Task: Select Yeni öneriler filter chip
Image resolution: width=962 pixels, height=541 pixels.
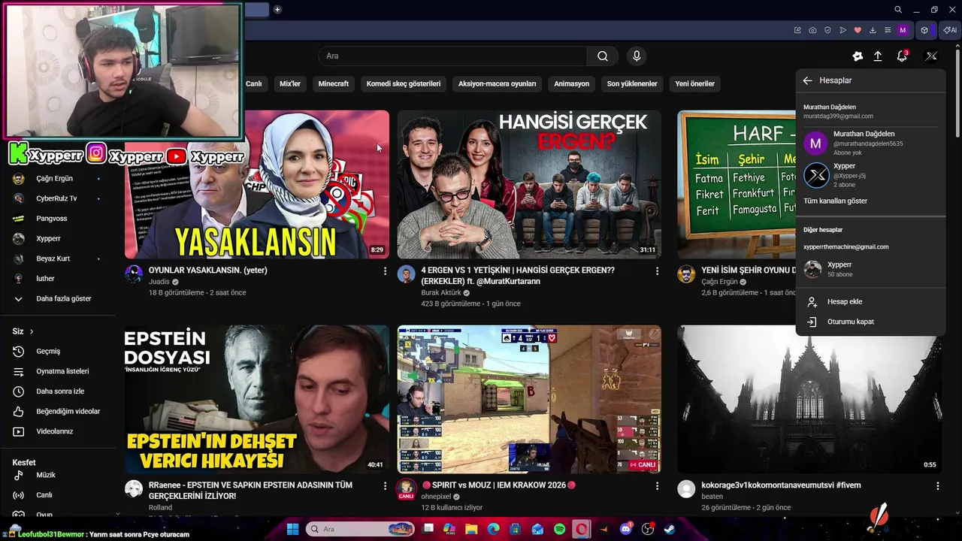Action: 694,83
